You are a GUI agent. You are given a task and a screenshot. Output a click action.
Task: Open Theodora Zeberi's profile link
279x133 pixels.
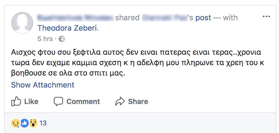coord(67,28)
